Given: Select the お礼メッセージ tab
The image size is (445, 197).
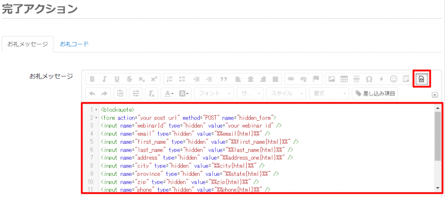Looking at the screenshot, I should 28,44.
